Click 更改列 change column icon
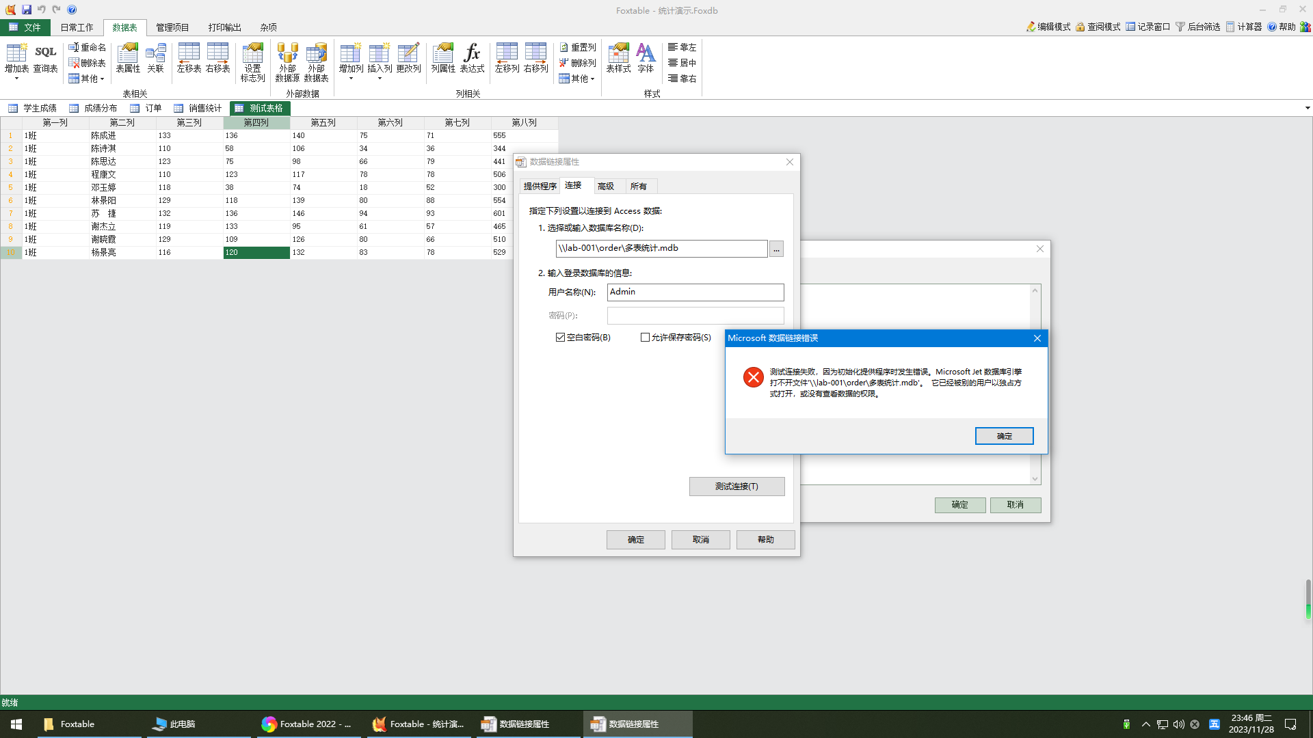1313x738 pixels. coord(408,57)
